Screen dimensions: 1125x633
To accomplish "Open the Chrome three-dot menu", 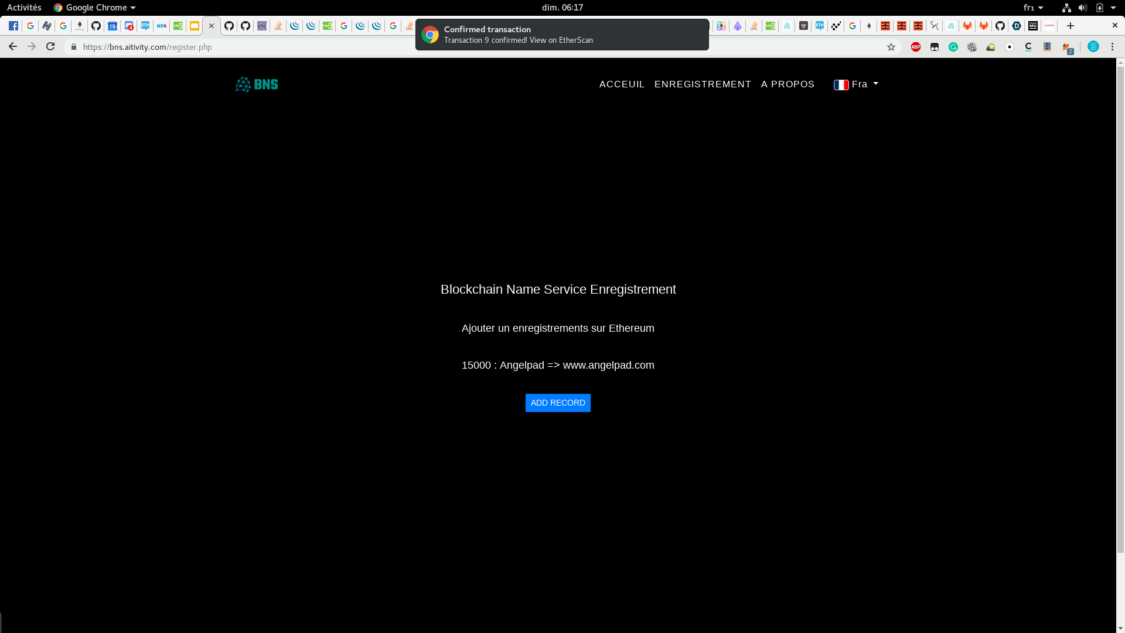I will [1113, 47].
